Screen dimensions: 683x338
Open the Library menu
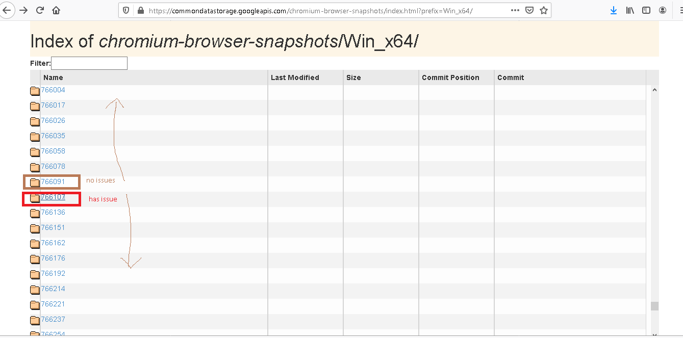pyautogui.click(x=629, y=10)
